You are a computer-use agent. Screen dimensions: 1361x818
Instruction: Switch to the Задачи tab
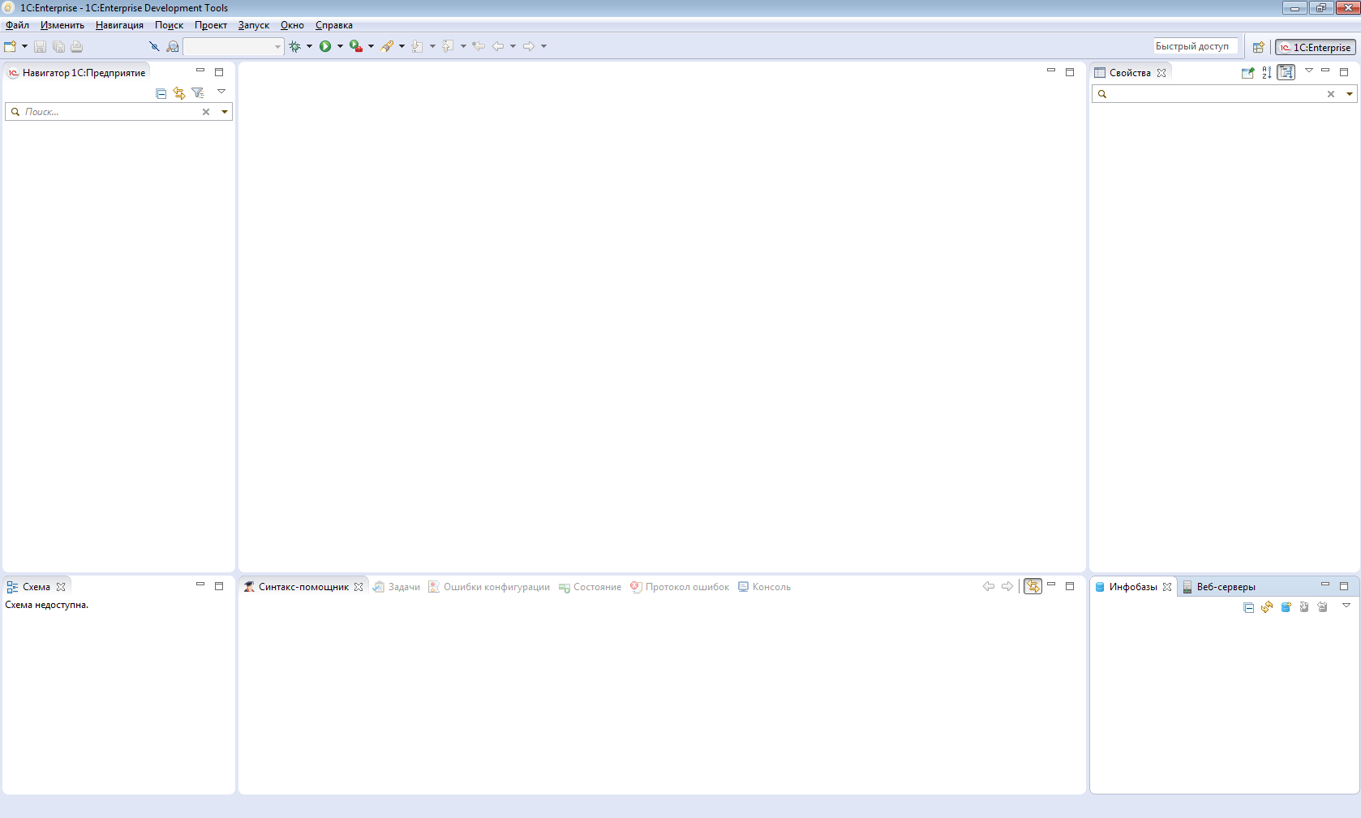397,587
